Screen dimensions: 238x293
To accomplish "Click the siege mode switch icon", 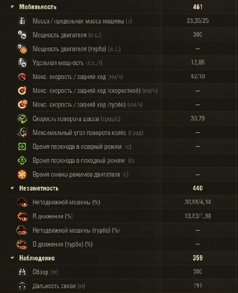I will pyautogui.click(x=22, y=146).
